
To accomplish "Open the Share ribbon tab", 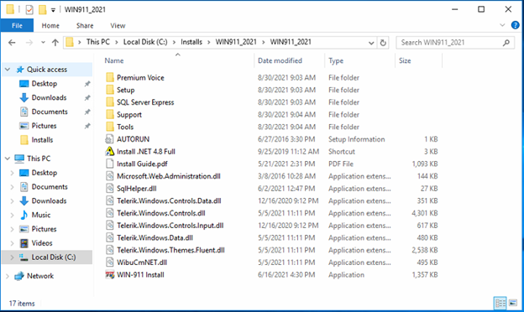I will click(85, 26).
